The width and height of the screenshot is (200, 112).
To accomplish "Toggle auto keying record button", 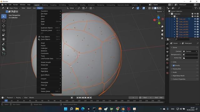I will (72, 98).
